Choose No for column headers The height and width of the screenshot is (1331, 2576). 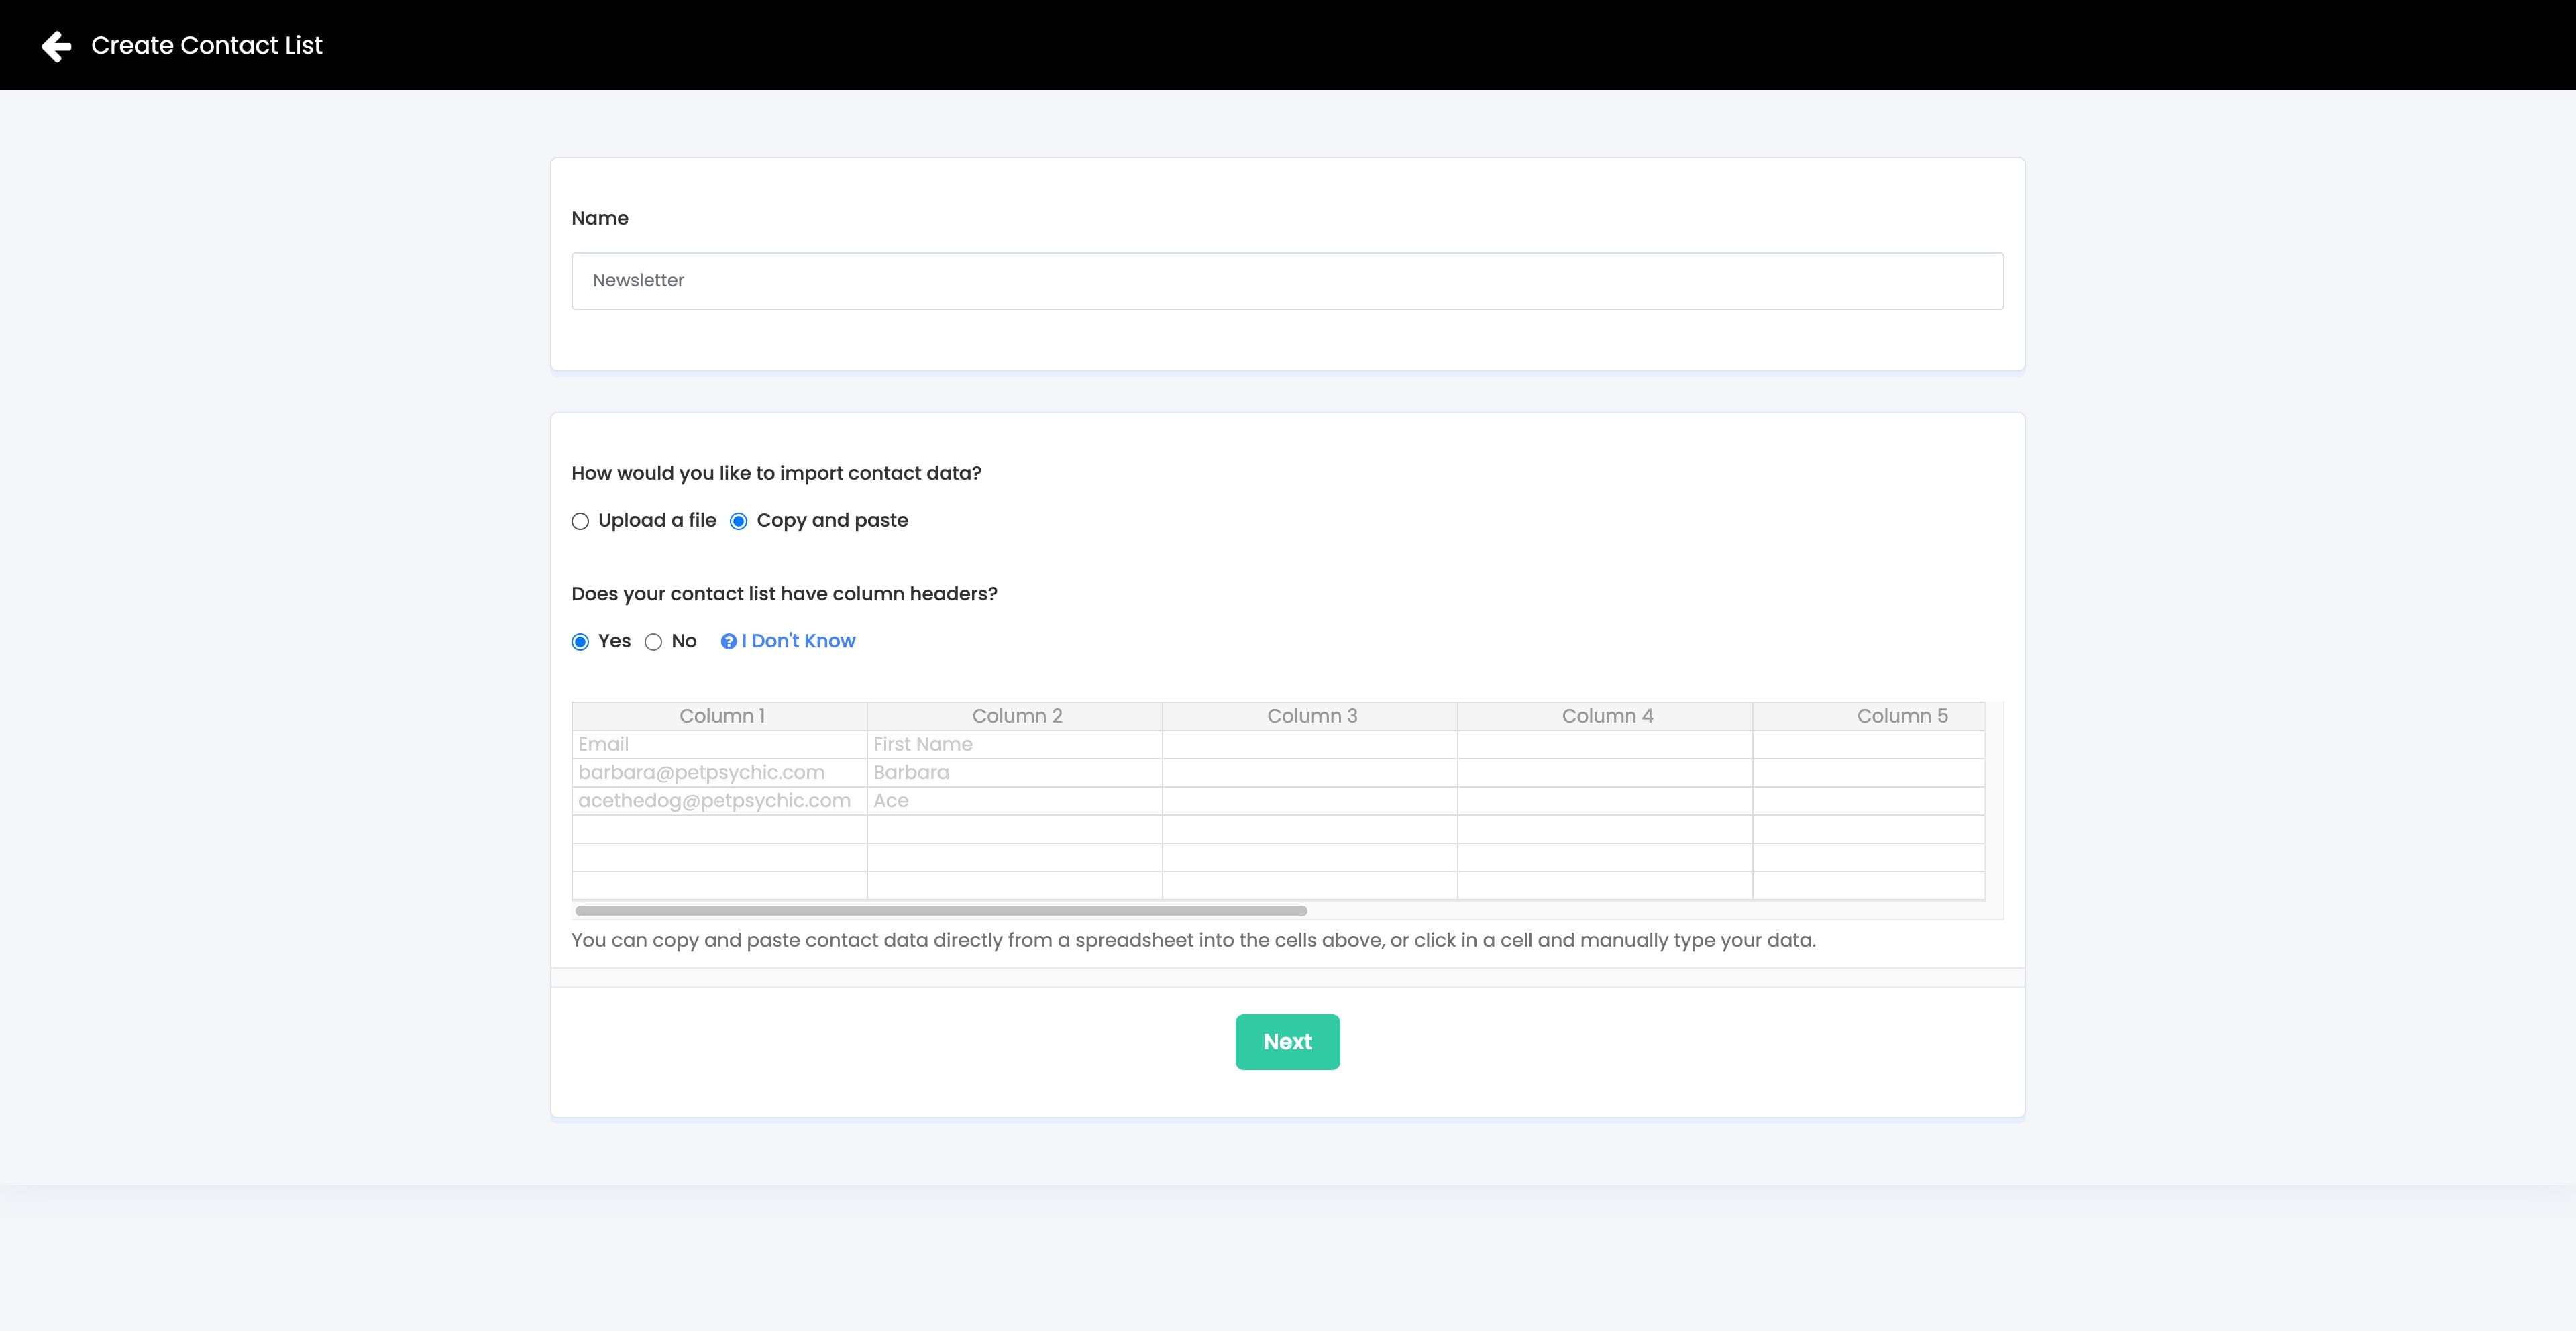[653, 642]
